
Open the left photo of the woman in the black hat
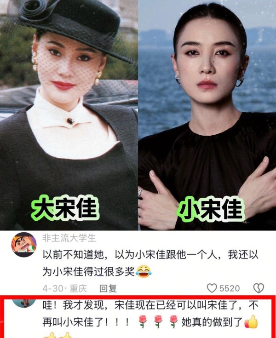coord(69,115)
